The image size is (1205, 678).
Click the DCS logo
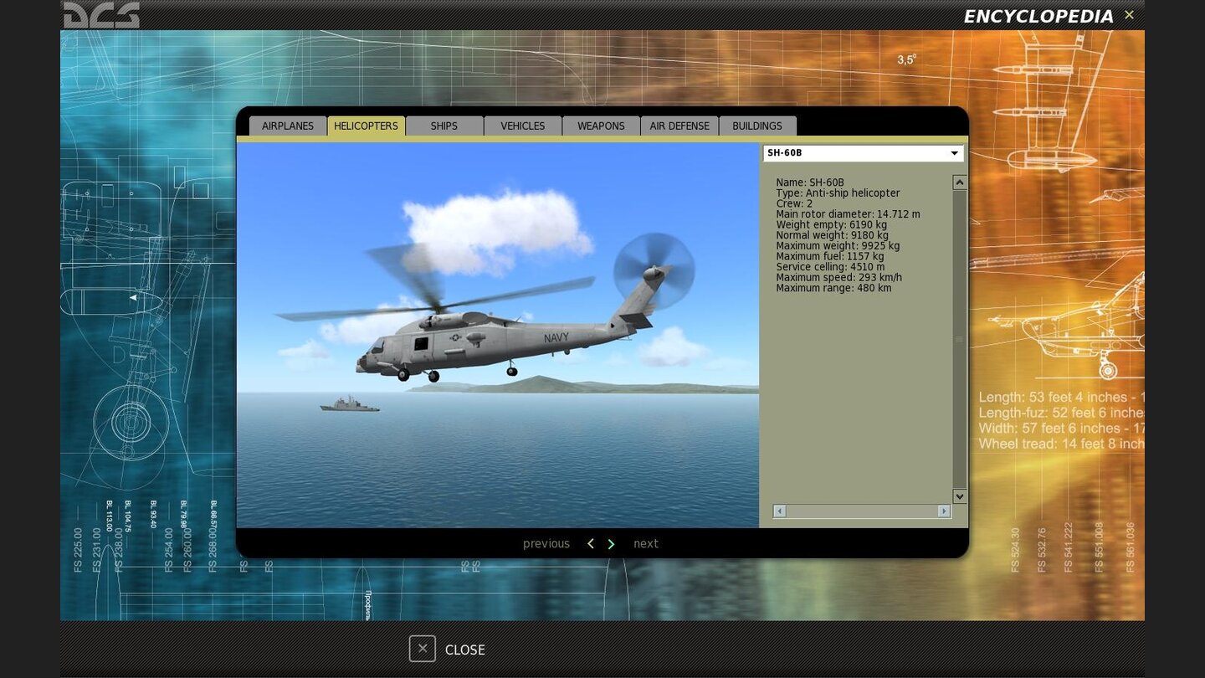coord(101,14)
